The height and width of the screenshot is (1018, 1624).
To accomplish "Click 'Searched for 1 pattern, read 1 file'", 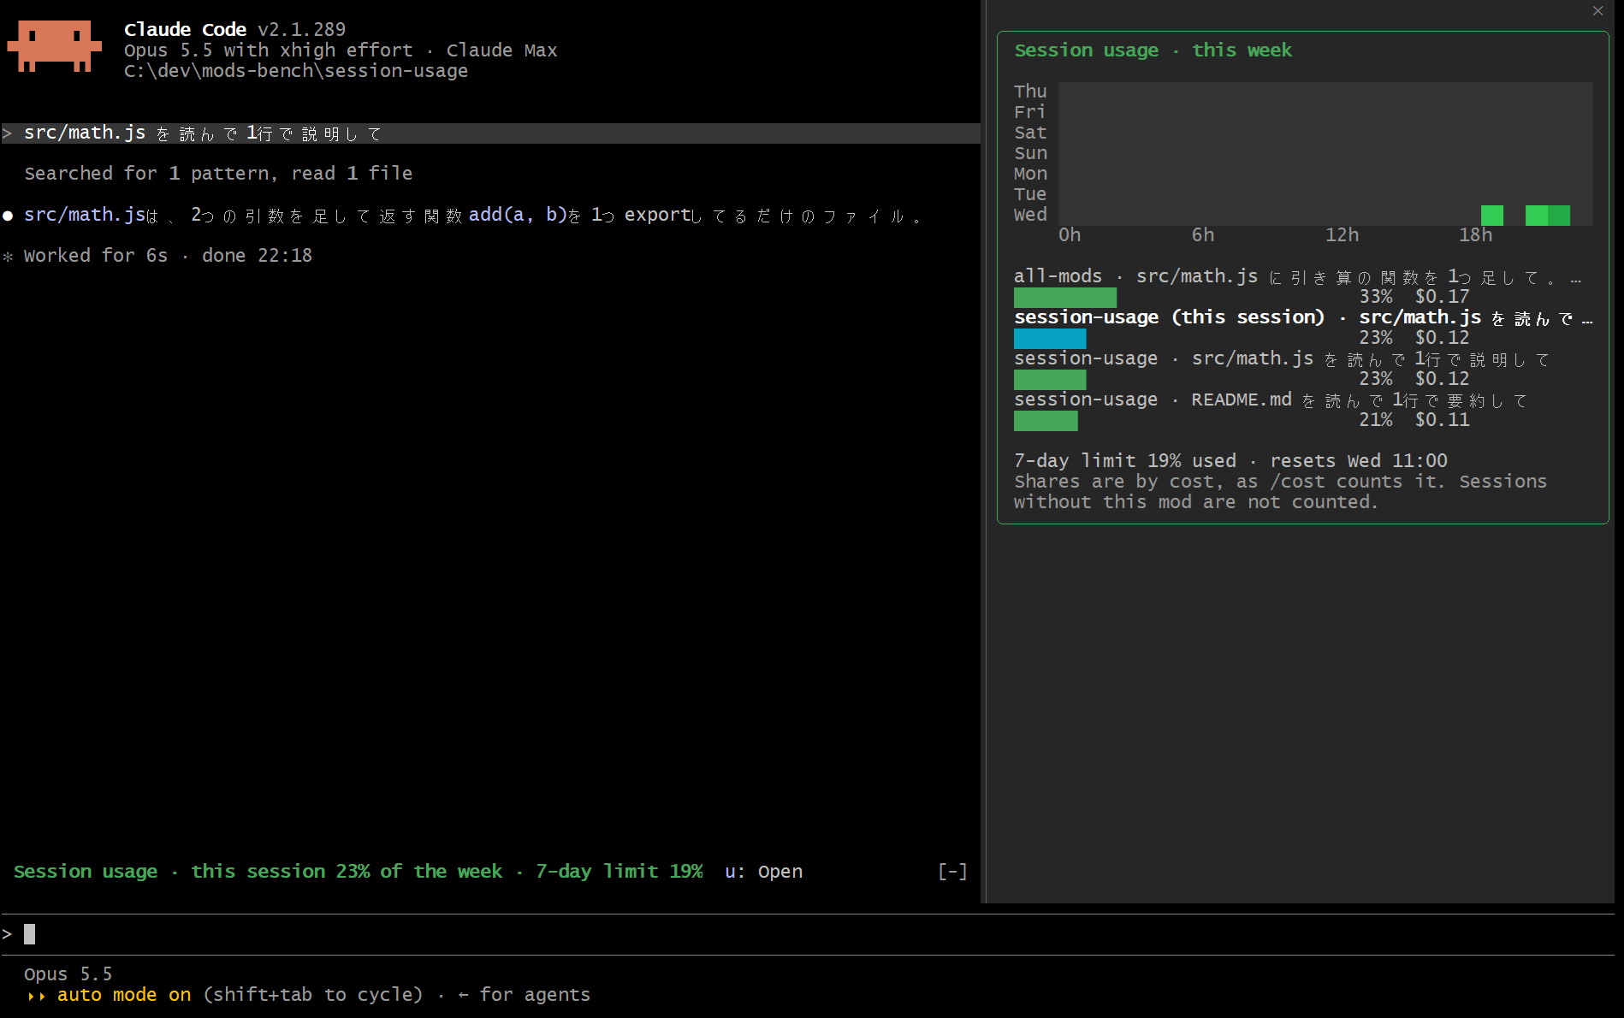I will [218, 174].
